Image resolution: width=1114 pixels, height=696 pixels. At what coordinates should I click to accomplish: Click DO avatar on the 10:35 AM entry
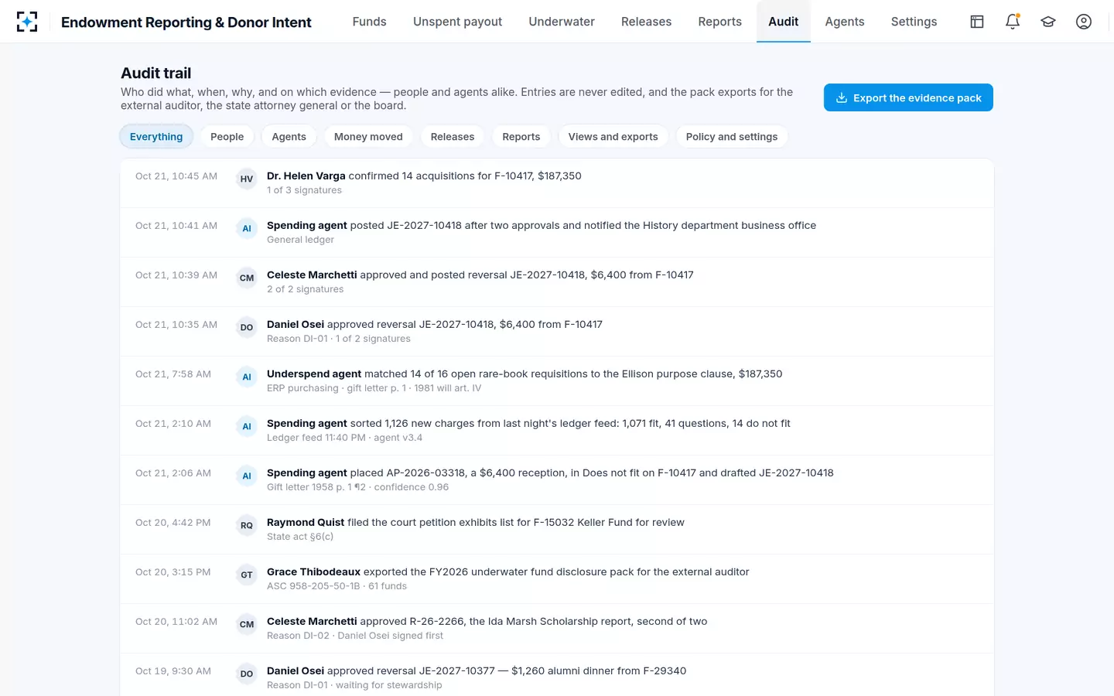click(247, 327)
